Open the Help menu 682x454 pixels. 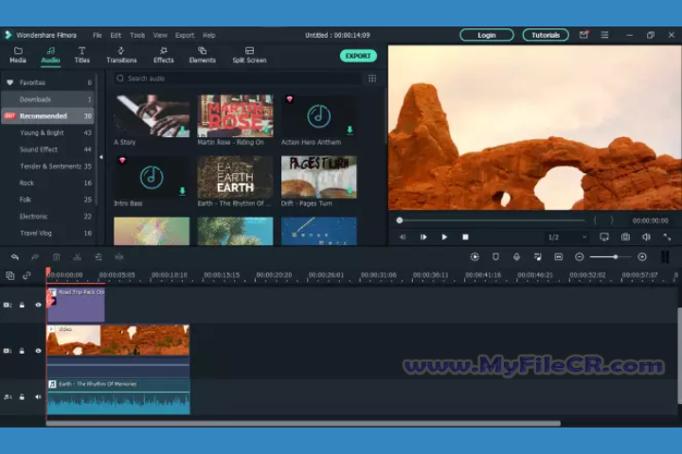pos(208,35)
